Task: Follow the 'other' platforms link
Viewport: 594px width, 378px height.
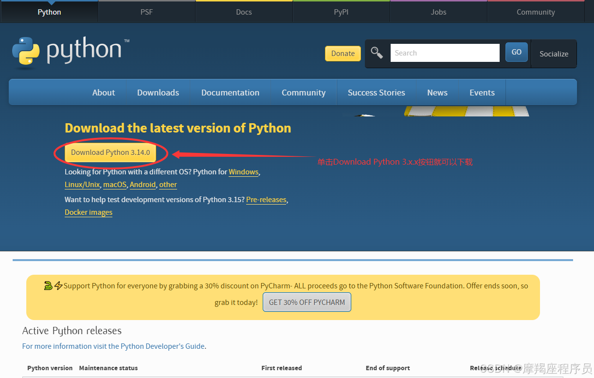Action: point(168,185)
